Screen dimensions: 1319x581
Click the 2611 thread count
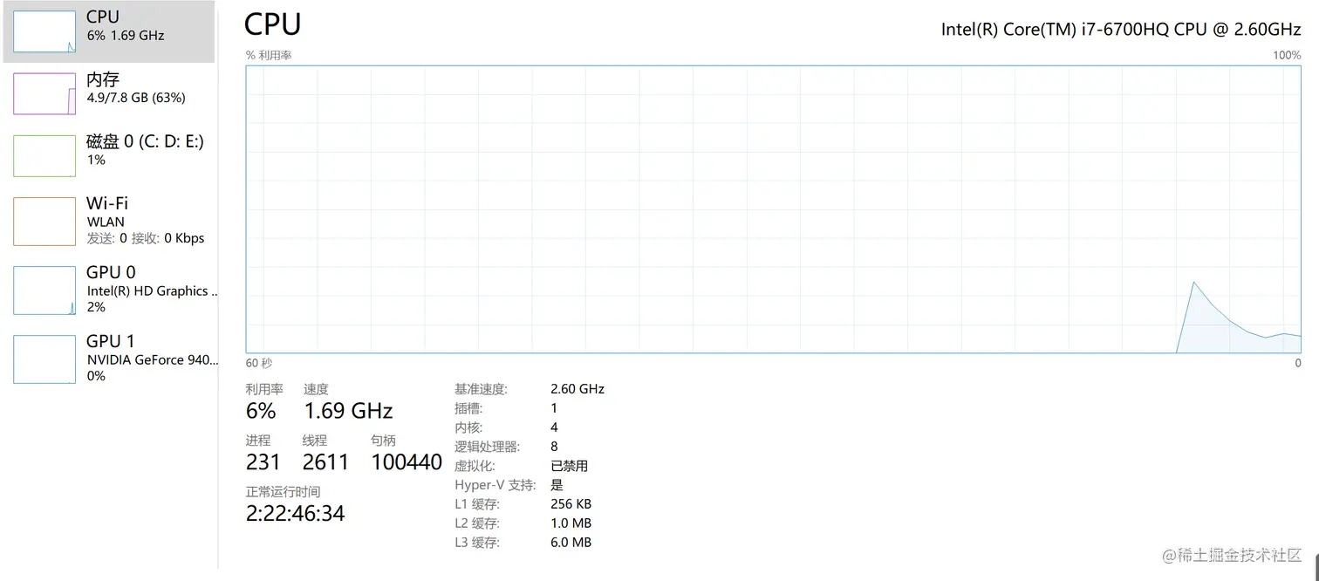tap(325, 462)
